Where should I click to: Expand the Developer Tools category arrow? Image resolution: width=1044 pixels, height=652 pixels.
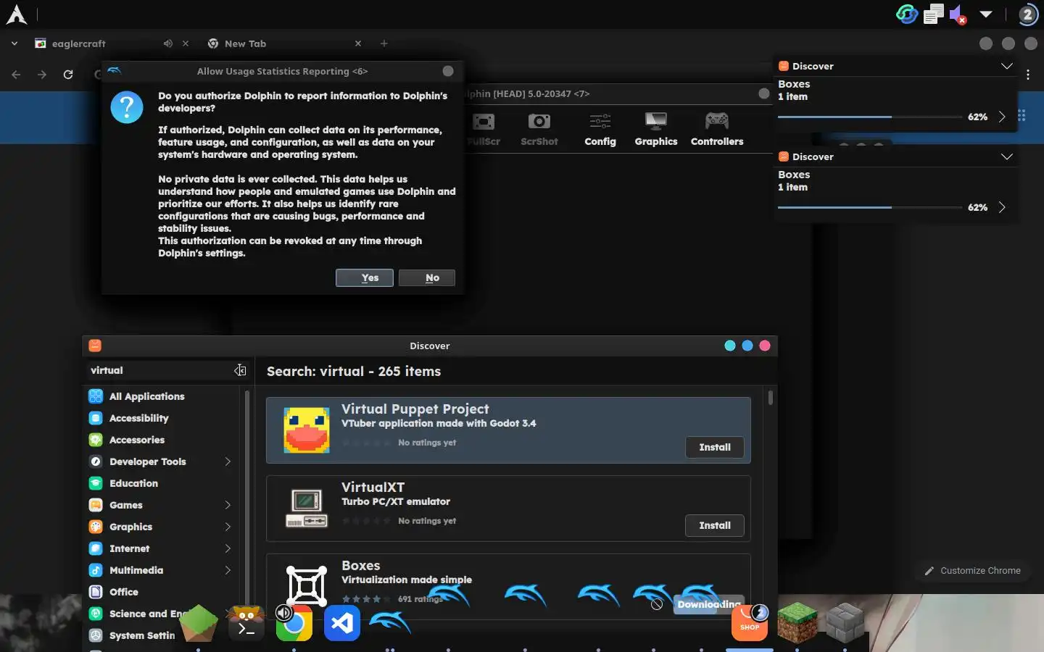pyautogui.click(x=228, y=461)
